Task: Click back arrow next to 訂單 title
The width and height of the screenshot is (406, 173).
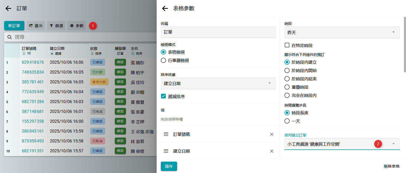Action: pos(8,9)
